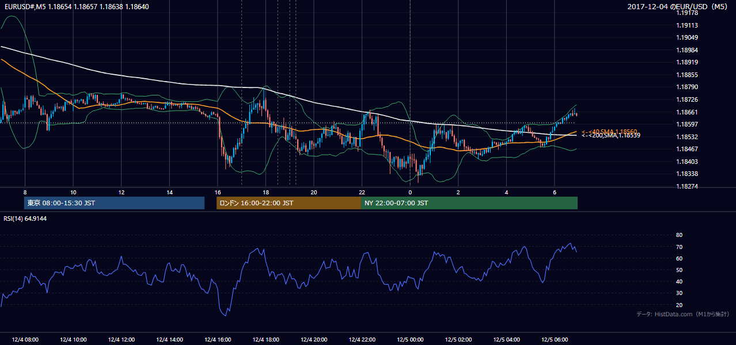The image size is (736, 345).
Task: Click the RSI 80 level label
Action: 679,235
